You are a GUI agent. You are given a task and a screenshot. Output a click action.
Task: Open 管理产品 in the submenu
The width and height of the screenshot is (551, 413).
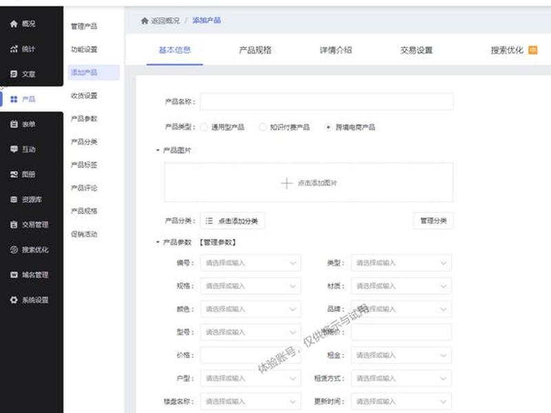pos(84,26)
